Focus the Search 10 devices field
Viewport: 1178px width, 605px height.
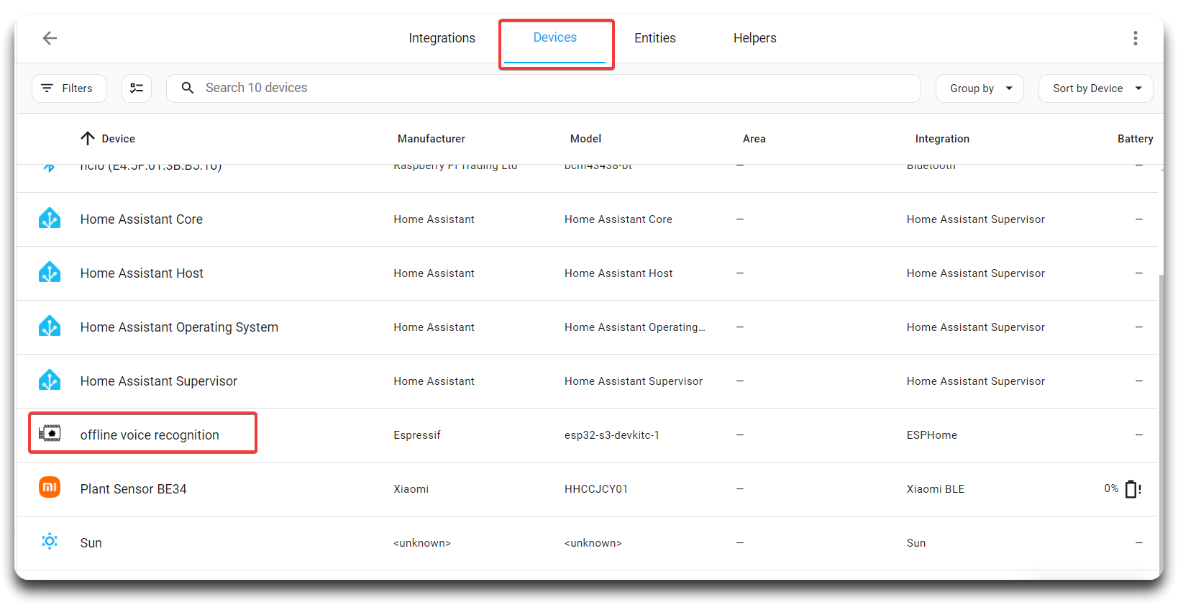[x=544, y=88]
